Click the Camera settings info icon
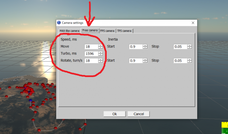Viewport: 228px width, 134px height. tap(59, 23)
